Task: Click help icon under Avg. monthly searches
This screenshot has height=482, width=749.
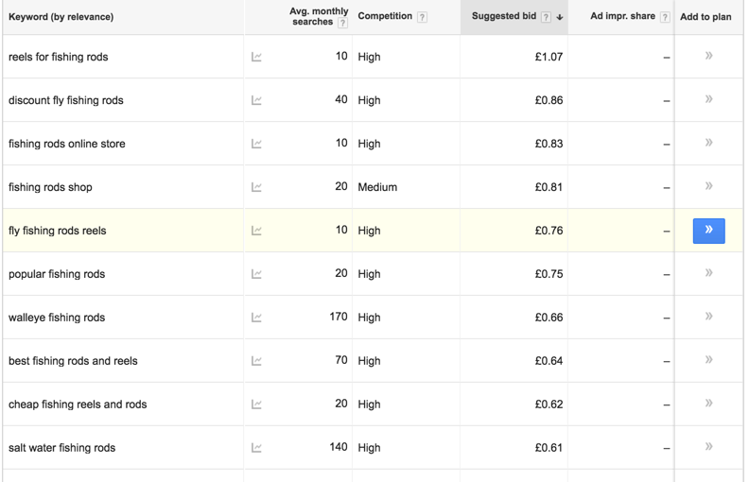Action: pyautogui.click(x=342, y=23)
